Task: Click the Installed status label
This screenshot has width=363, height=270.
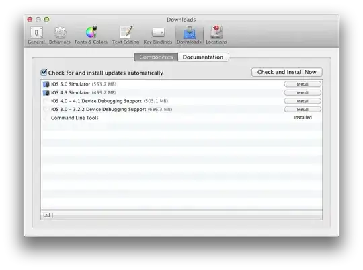Action: 302,118
